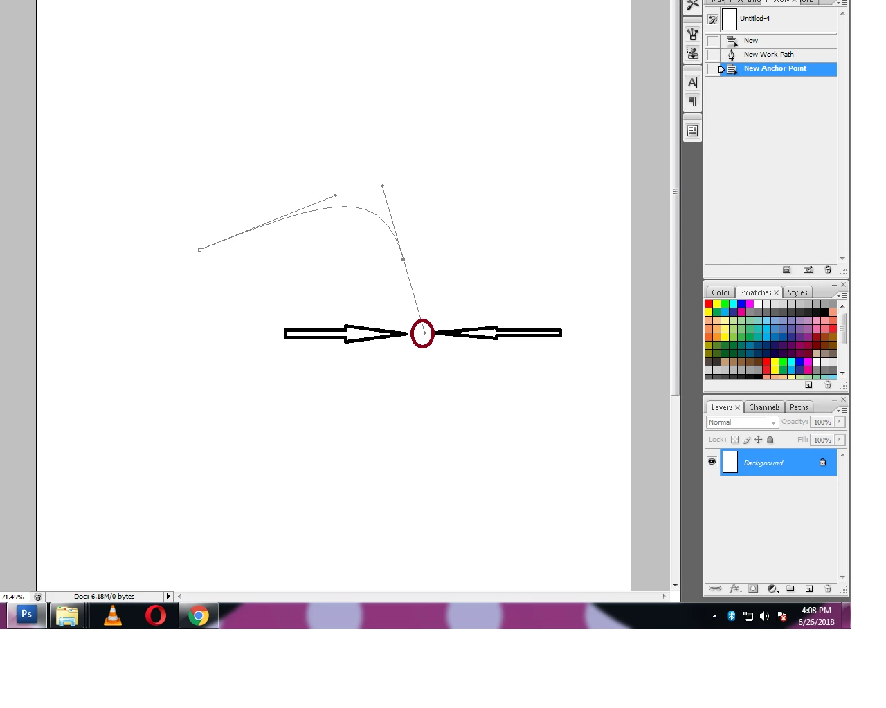Open the Brushes panel dock icon
886x708 pixels.
click(x=692, y=34)
